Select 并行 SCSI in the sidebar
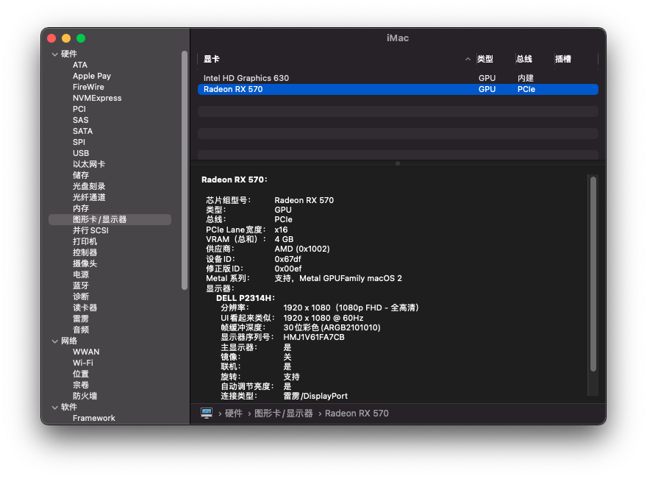 tap(90, 230)
